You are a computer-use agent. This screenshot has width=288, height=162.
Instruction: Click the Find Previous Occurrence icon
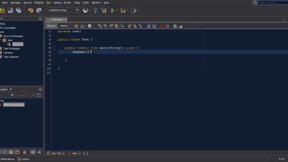[x=105, y=26]
